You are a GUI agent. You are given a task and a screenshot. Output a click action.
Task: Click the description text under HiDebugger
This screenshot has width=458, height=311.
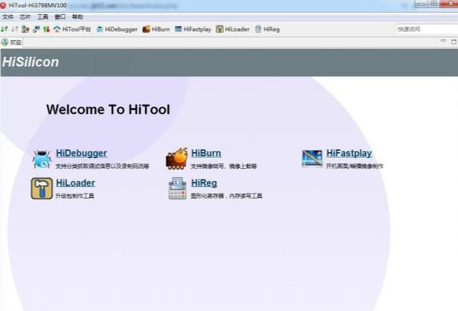[x=102, y=166]
